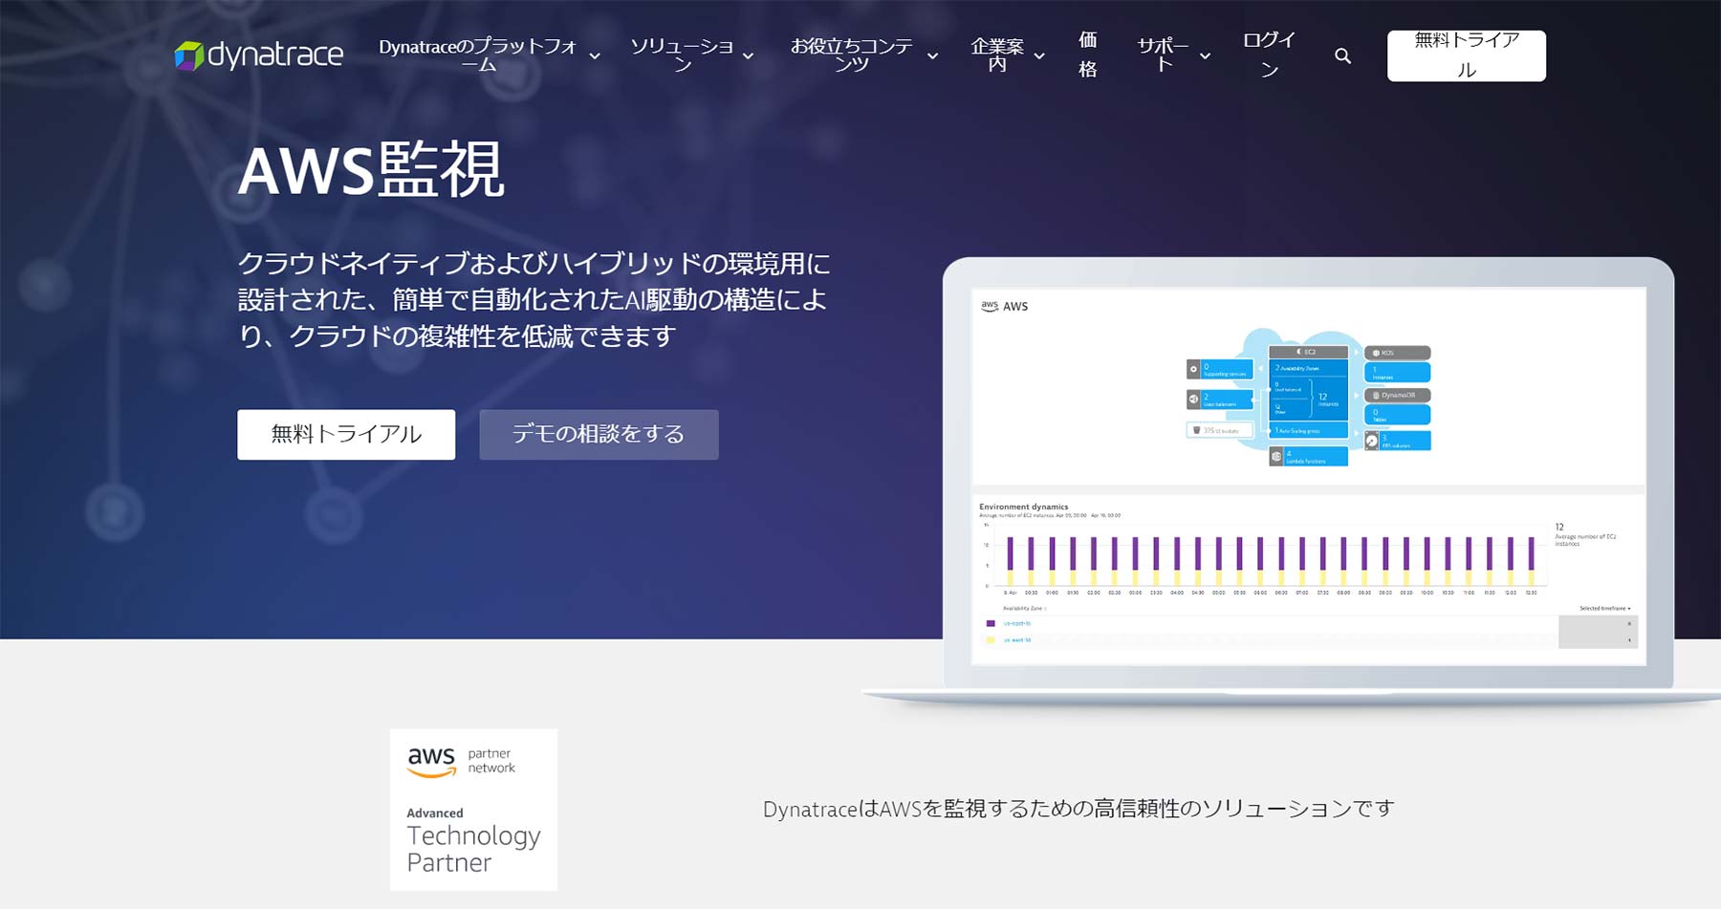The image size is (1721, 909).
Task: Expand the chevron beside お役立ちコンテンツ
Action: coord(932,56)
